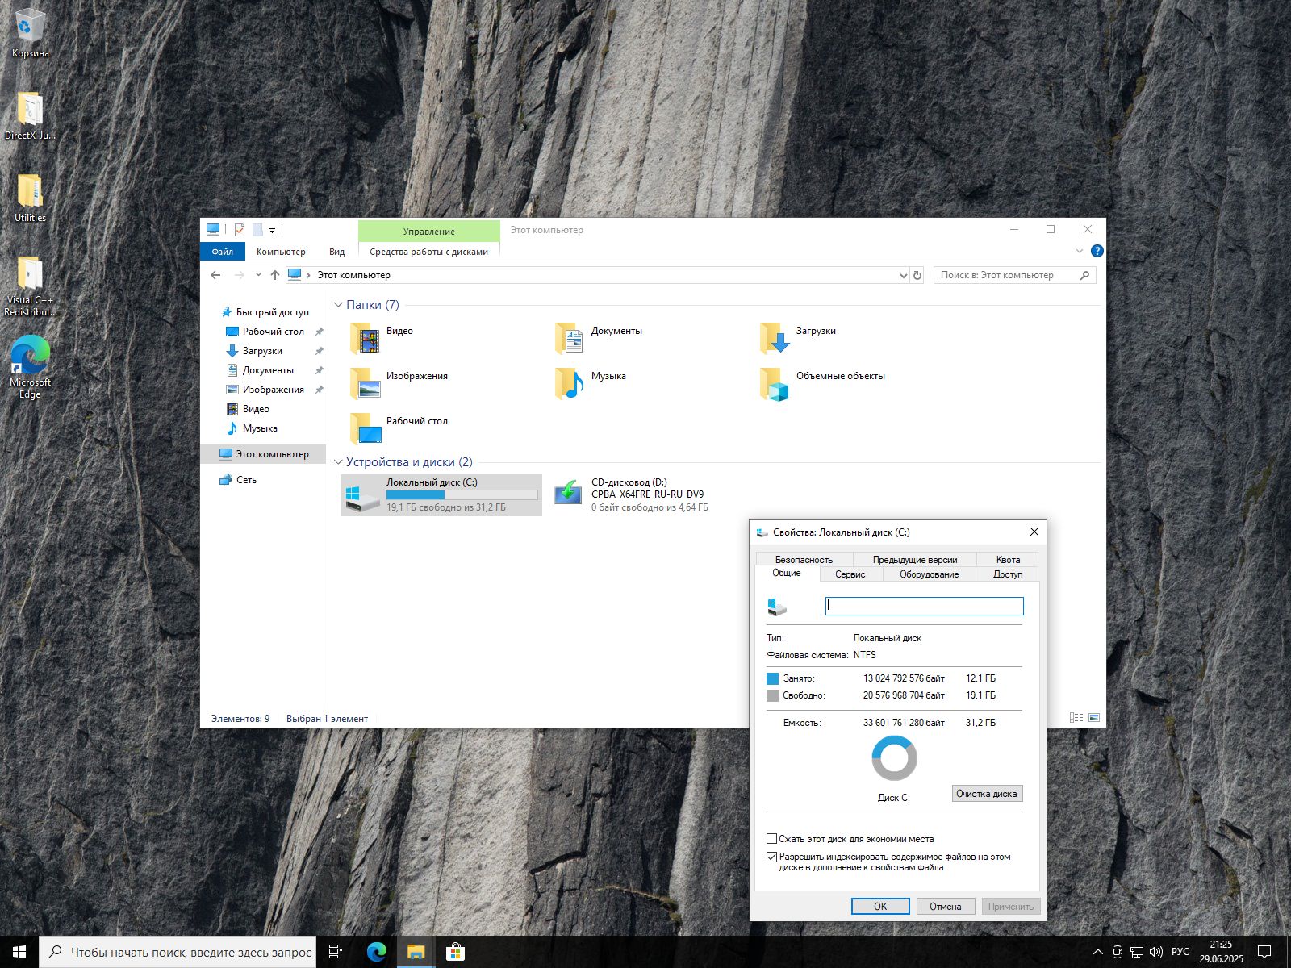Go up one folder level
The image size is (1291, 968).
coord(275,275)
